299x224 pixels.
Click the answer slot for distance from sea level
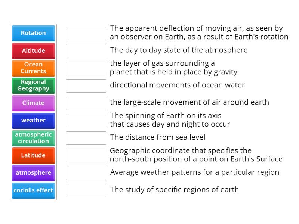point(86,138)
